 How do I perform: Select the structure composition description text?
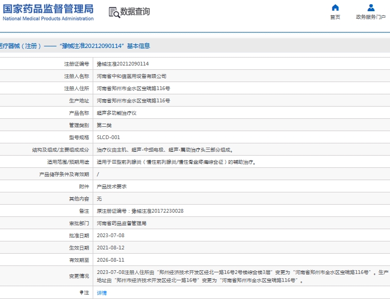[x=165, y=150]
